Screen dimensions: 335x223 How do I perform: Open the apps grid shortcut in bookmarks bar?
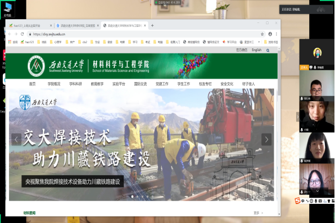[10, 42]
